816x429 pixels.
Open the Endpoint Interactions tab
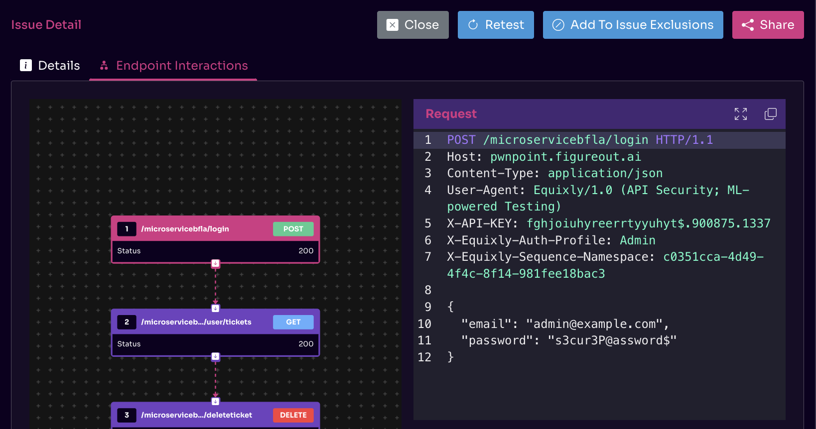173,66
